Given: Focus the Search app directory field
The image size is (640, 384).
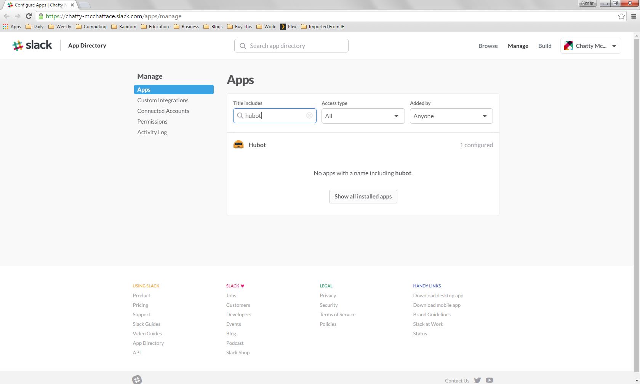Looking at the screenshot, I should point(291,46).
